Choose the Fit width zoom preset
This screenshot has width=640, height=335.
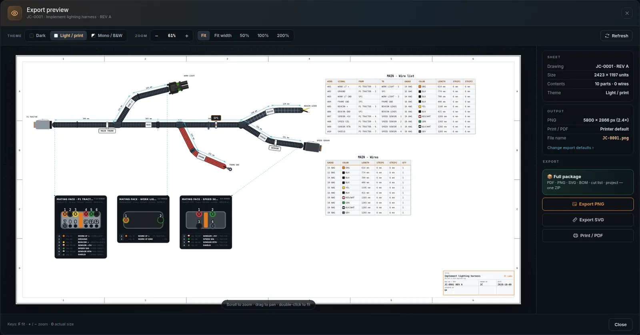point(223,36)
